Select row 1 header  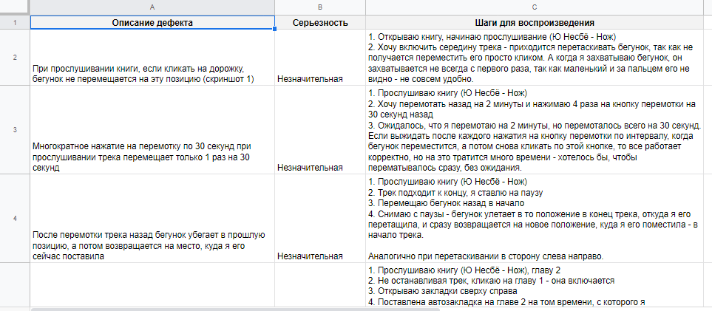click(15, 22)
